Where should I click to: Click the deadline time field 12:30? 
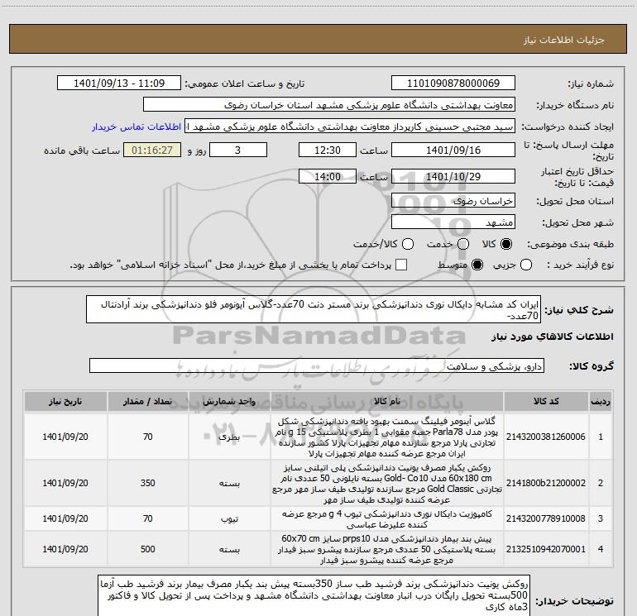tap(328, 150)
